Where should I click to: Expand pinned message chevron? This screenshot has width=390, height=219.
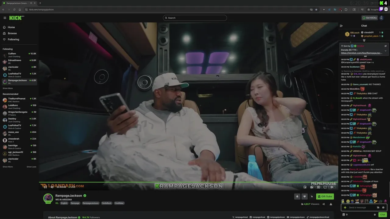pyautogui.click(x=385, y=51)
